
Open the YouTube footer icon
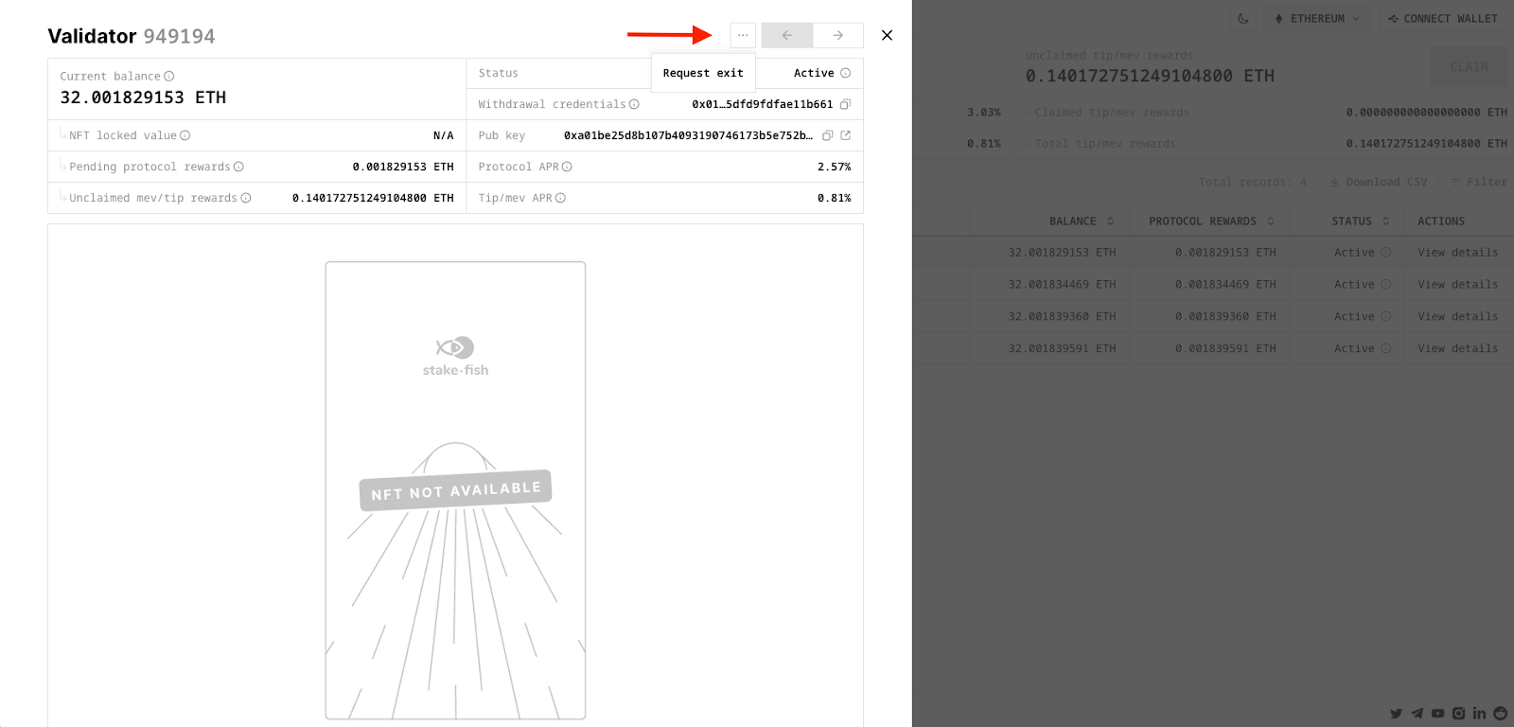(1438, 714)
